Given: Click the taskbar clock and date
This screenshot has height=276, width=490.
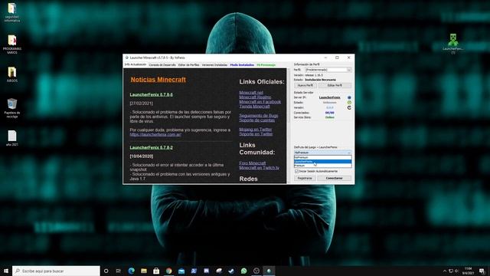Looking at the screenshot, I should 468,271.
